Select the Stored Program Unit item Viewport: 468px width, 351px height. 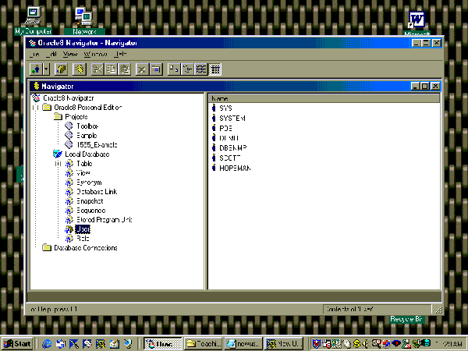(x=105, y=220)
